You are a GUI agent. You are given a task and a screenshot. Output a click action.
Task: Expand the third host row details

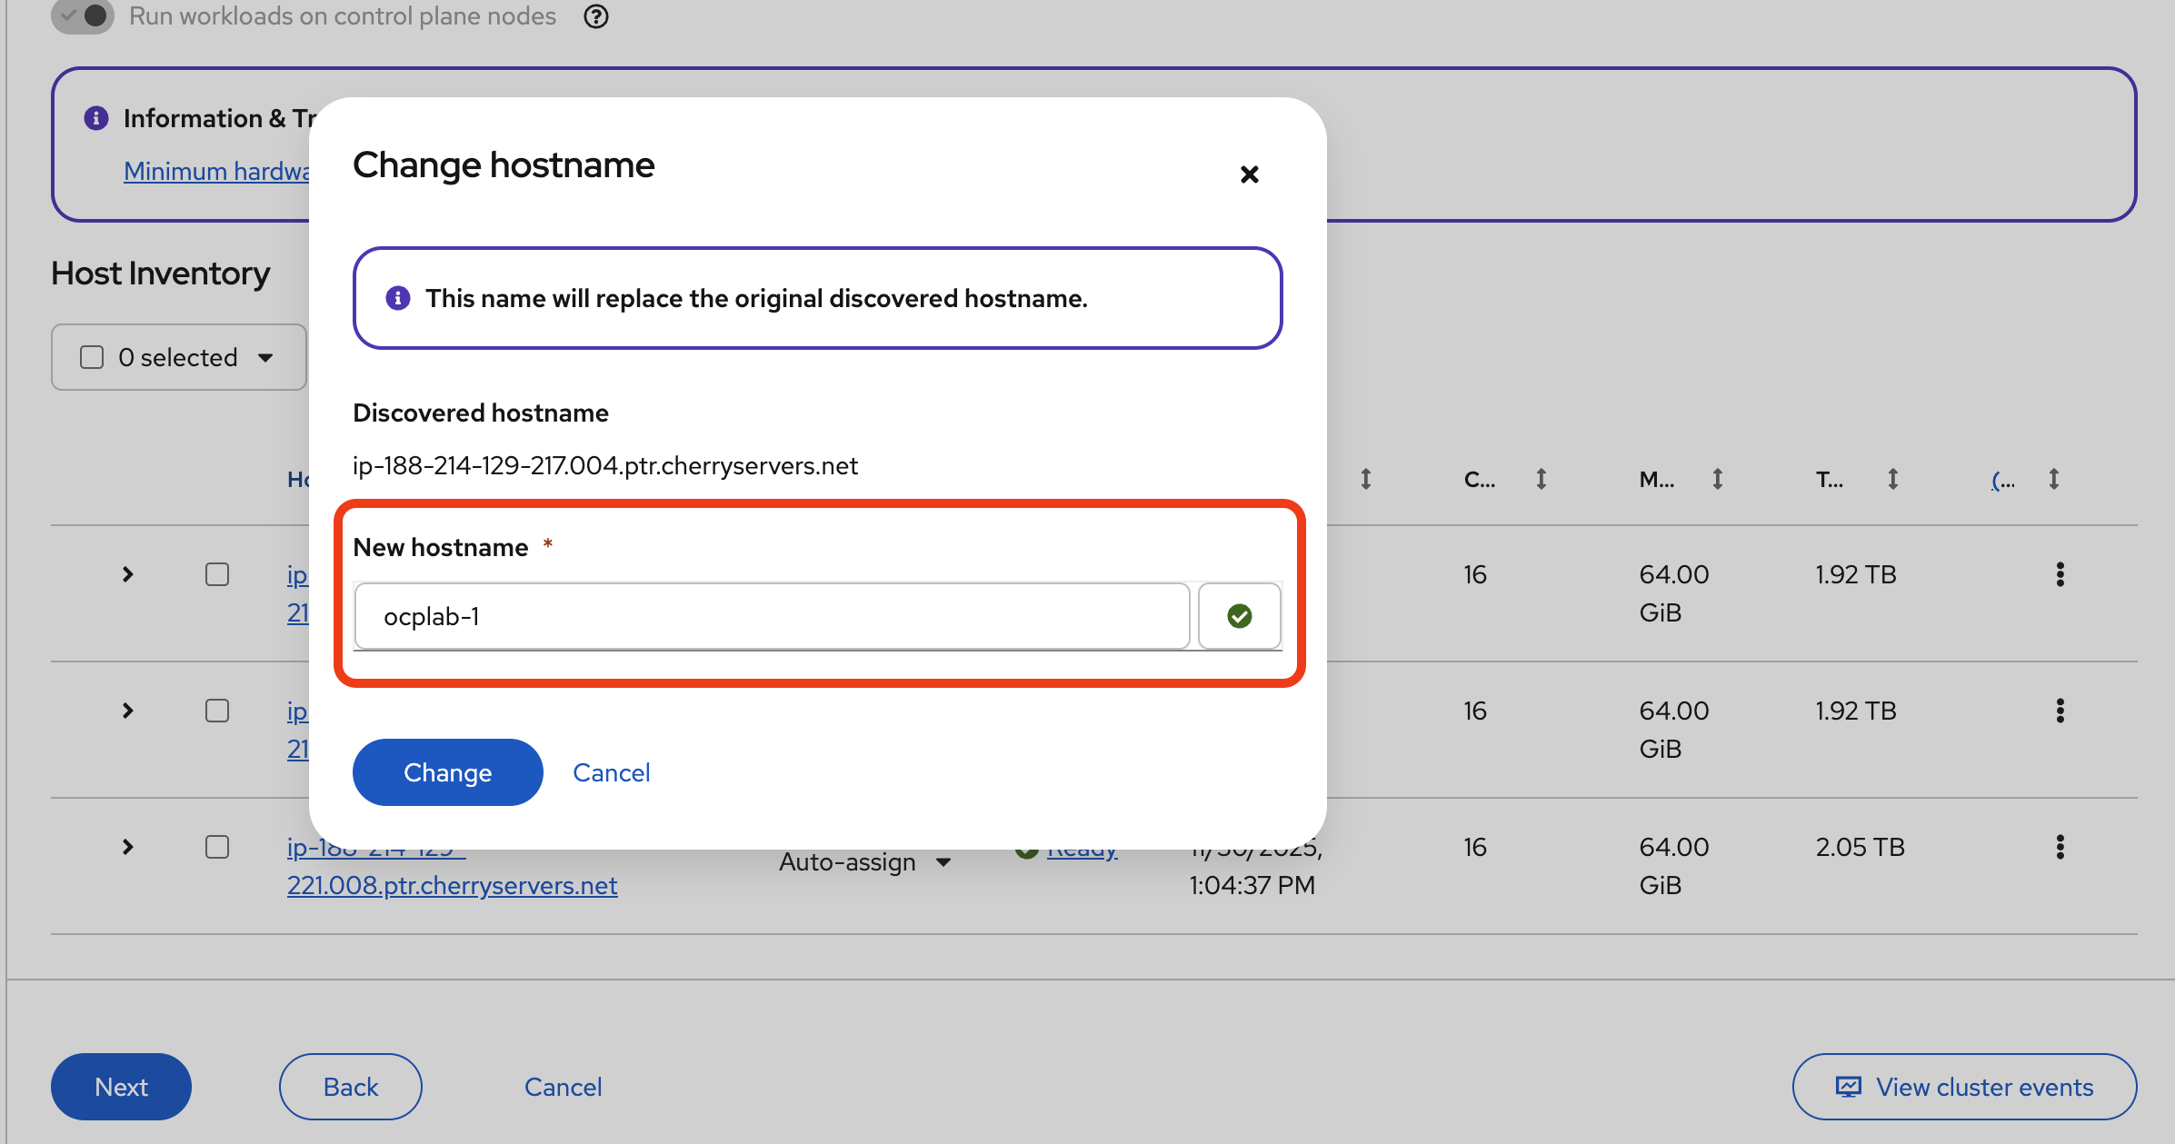tap(127, 847)
